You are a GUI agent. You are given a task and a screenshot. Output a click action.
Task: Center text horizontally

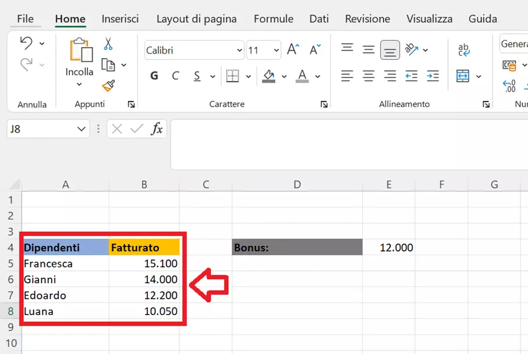(368, 76)
